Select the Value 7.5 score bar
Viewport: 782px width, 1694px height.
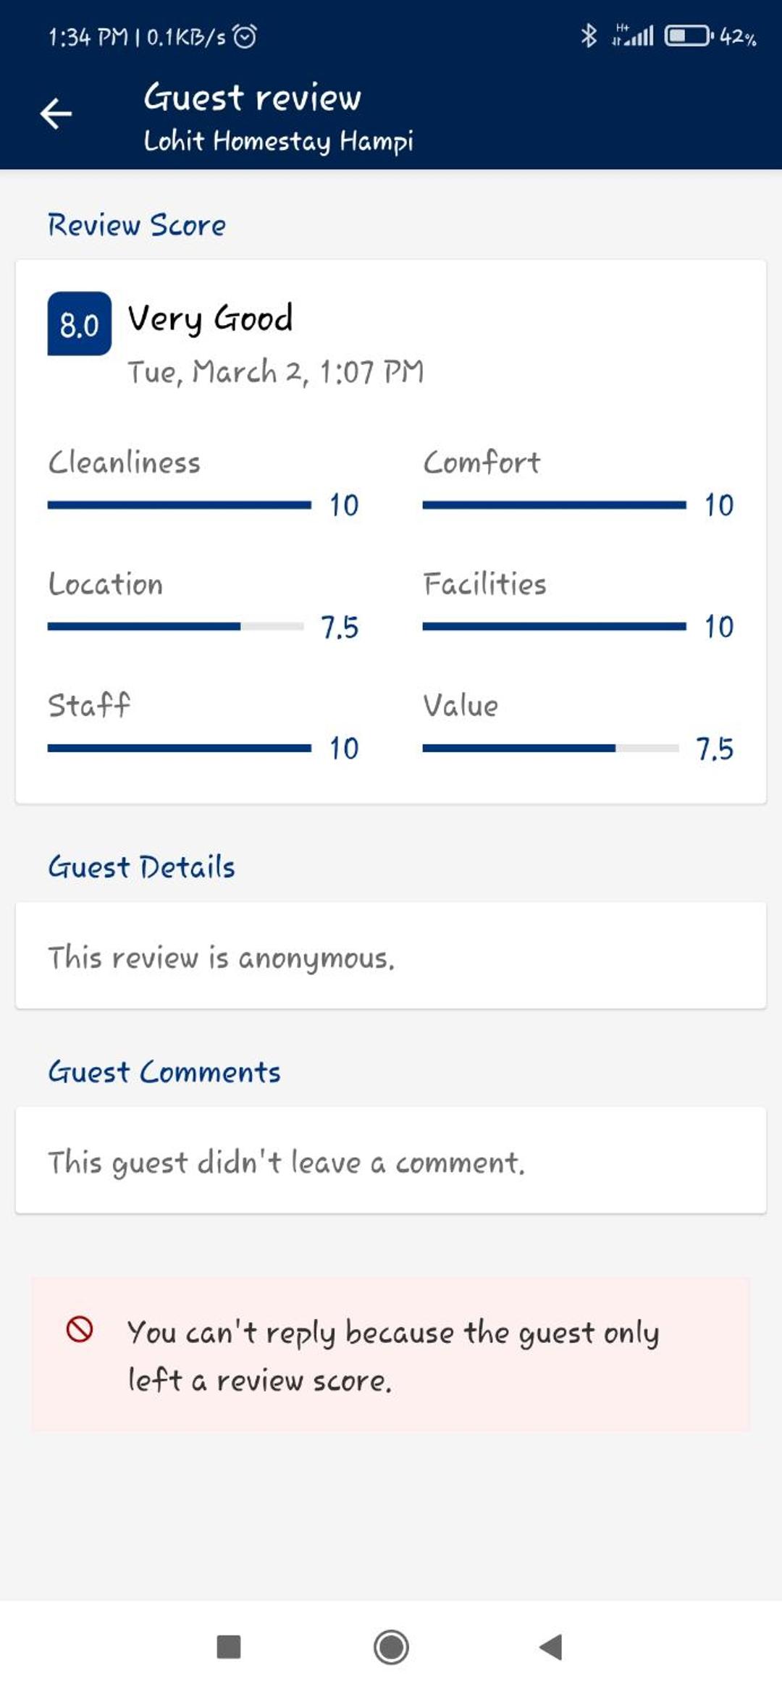[551, 748]
